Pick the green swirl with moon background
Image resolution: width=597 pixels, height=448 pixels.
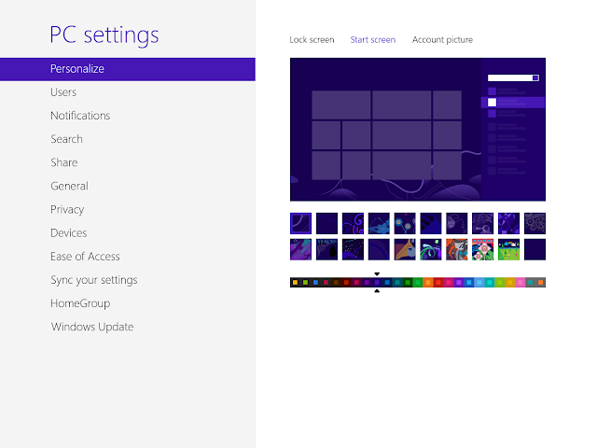click(x=431, y=249)
